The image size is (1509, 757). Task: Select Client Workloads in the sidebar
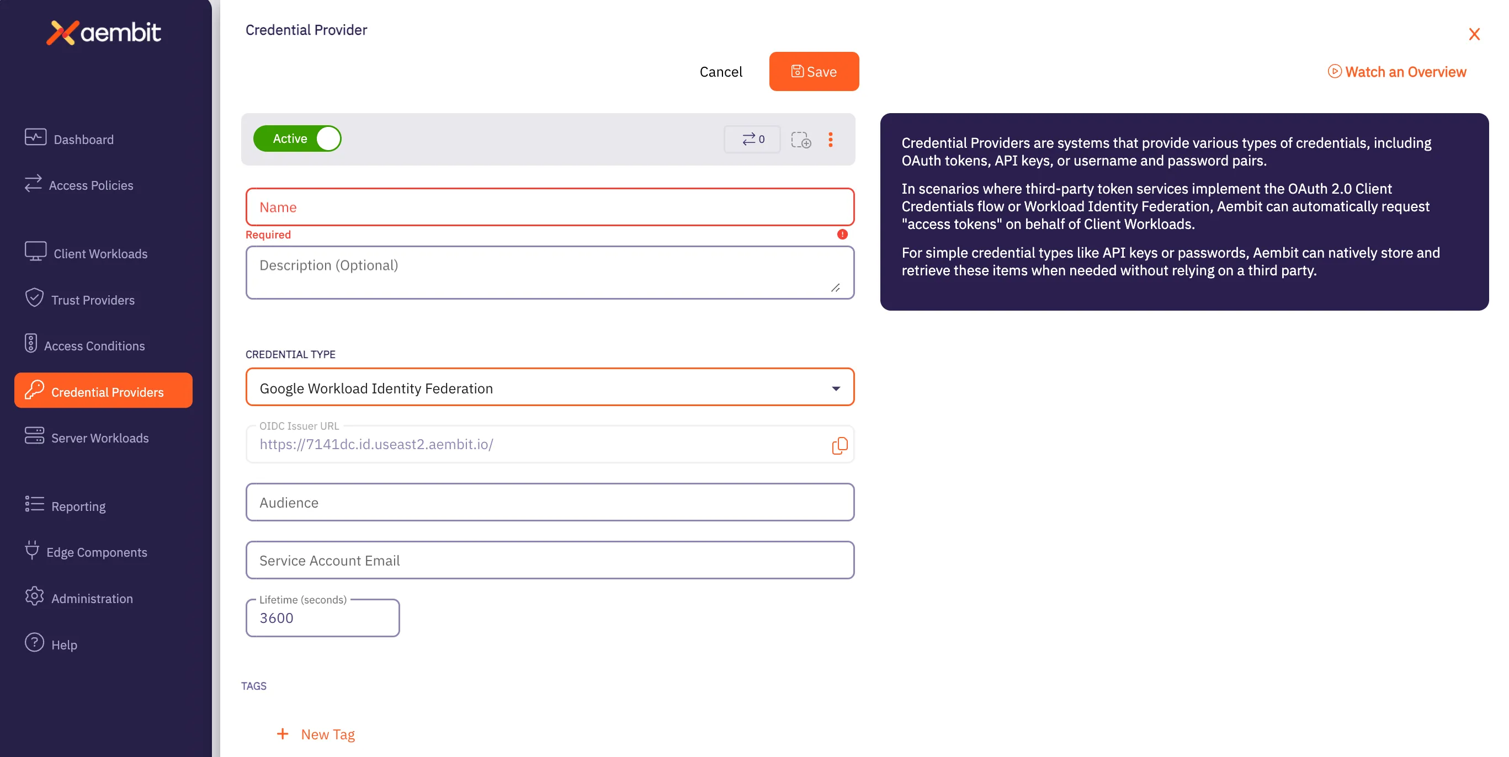[x=100, y=253]
